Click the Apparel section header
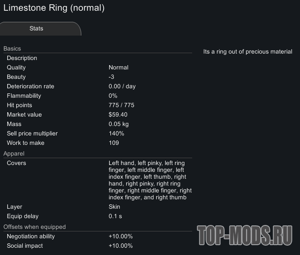 click(14, 153)
